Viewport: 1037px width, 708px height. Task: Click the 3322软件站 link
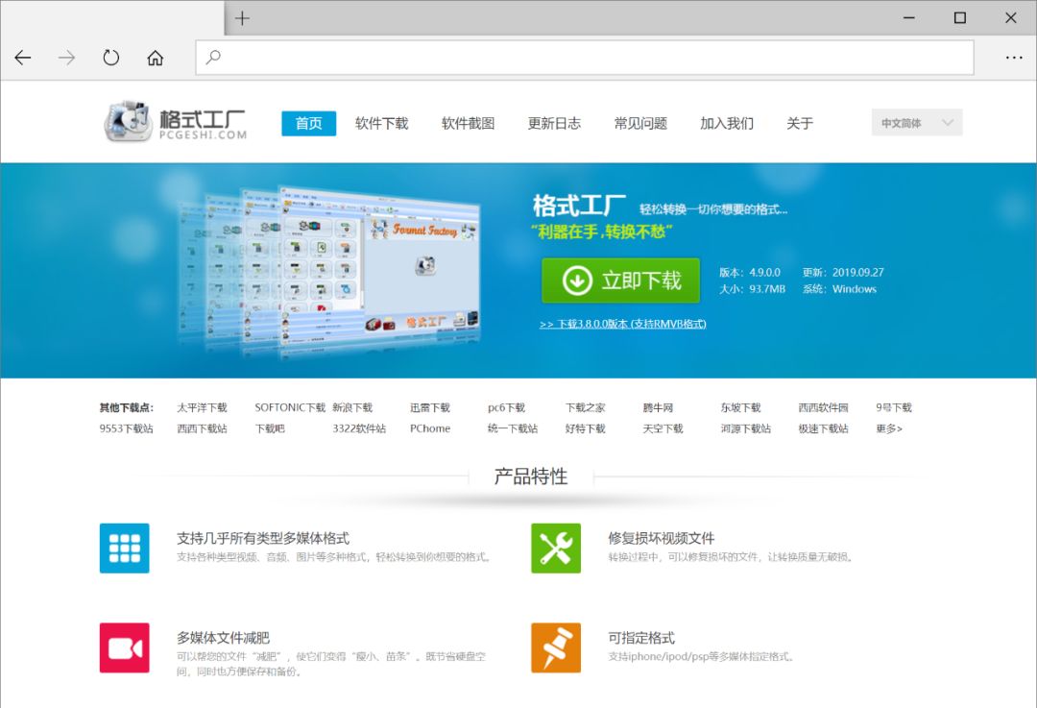359,428
